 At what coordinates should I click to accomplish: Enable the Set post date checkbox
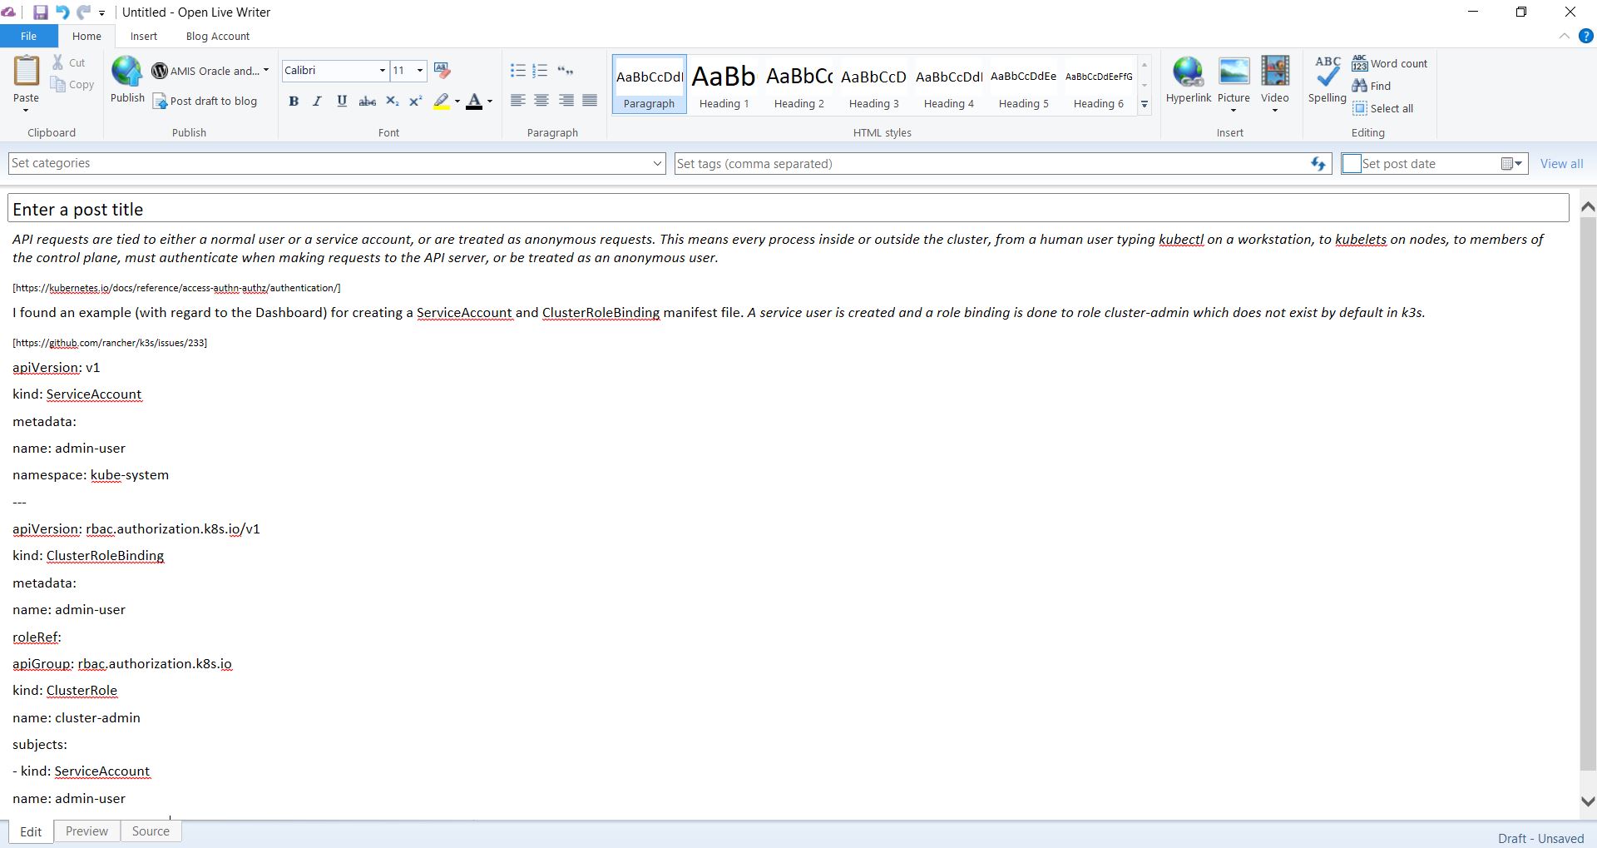pos(1352,164)
